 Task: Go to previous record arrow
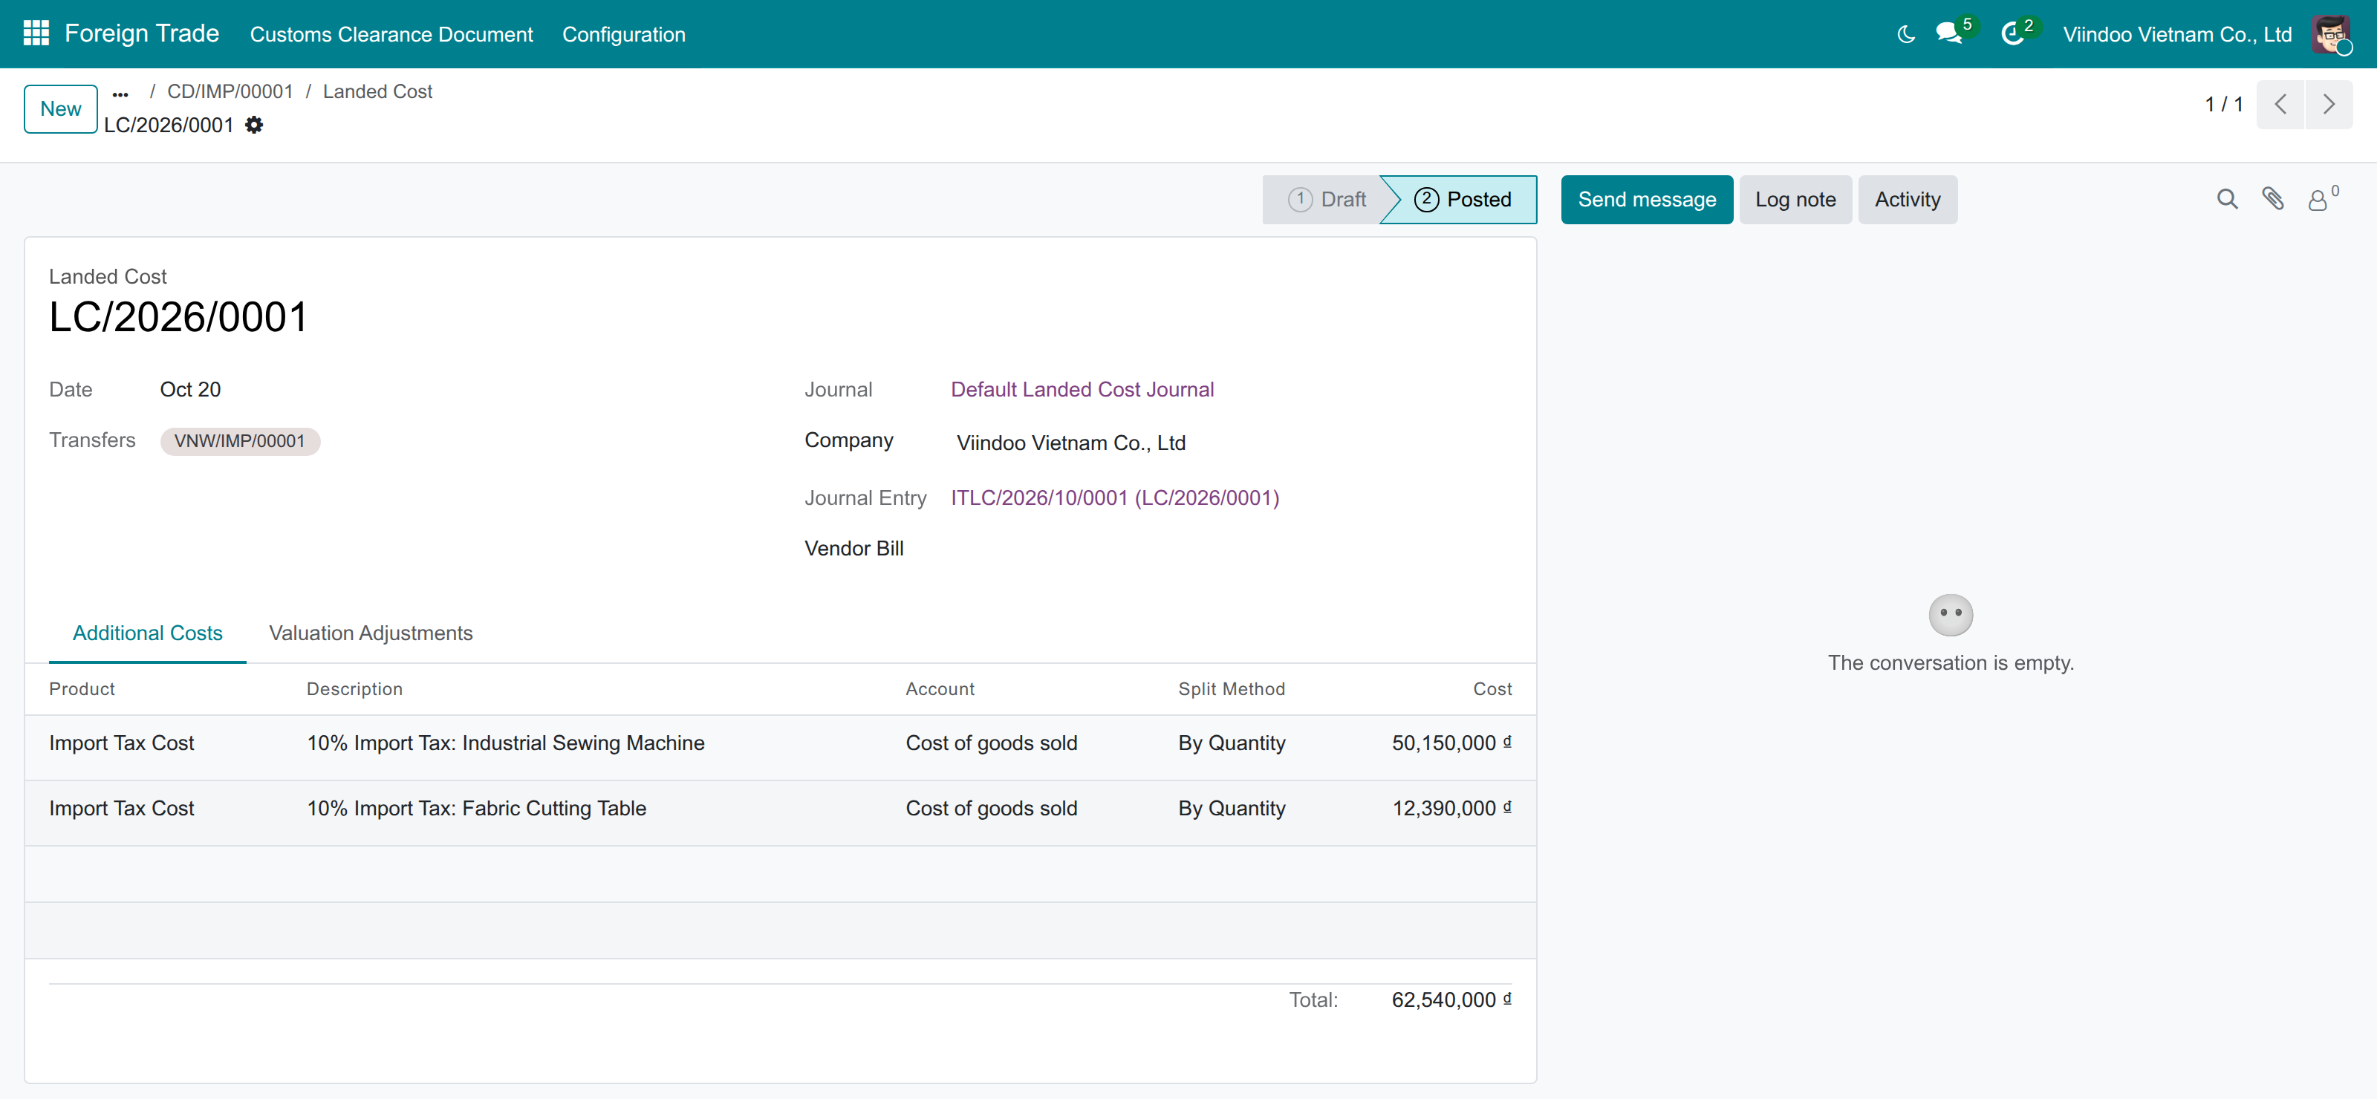[2280, 104]
